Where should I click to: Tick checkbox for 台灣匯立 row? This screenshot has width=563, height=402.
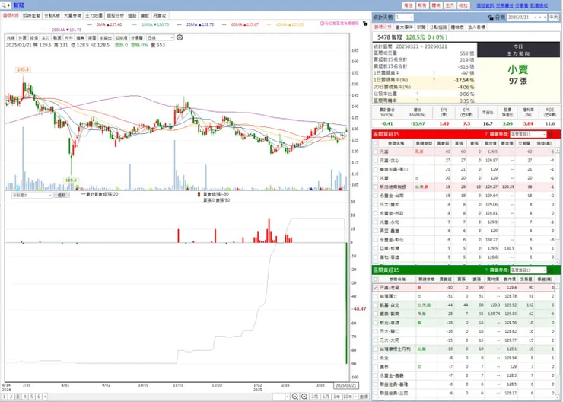pyautogui.click(x=376, y=296)
